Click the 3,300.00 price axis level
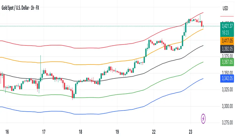The width and height of the screenshot is (235, 138). click(x=227, y=106)
